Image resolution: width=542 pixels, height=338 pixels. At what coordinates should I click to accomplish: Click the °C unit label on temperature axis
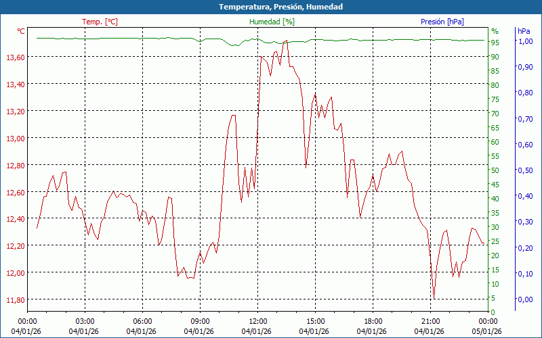(x=21, y=31)
